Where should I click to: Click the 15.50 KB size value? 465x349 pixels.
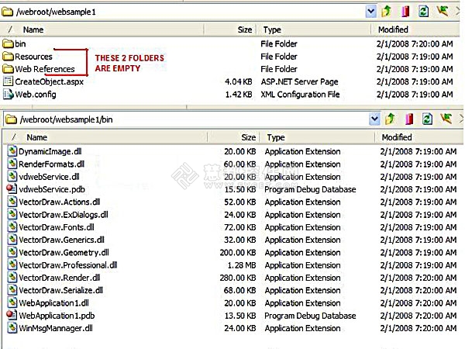(240, 189)
